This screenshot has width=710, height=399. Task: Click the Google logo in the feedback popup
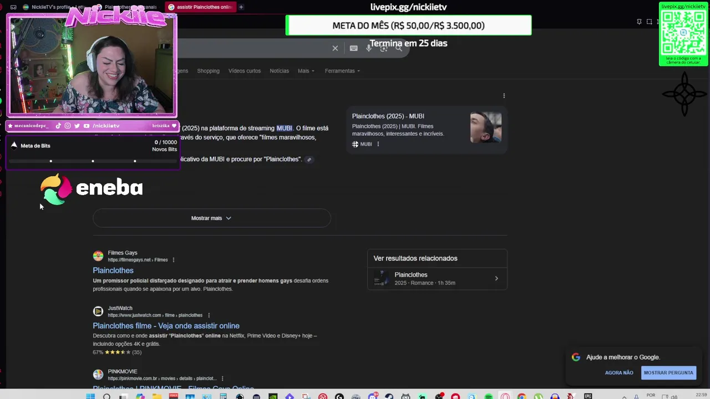[x=576, y=357]
